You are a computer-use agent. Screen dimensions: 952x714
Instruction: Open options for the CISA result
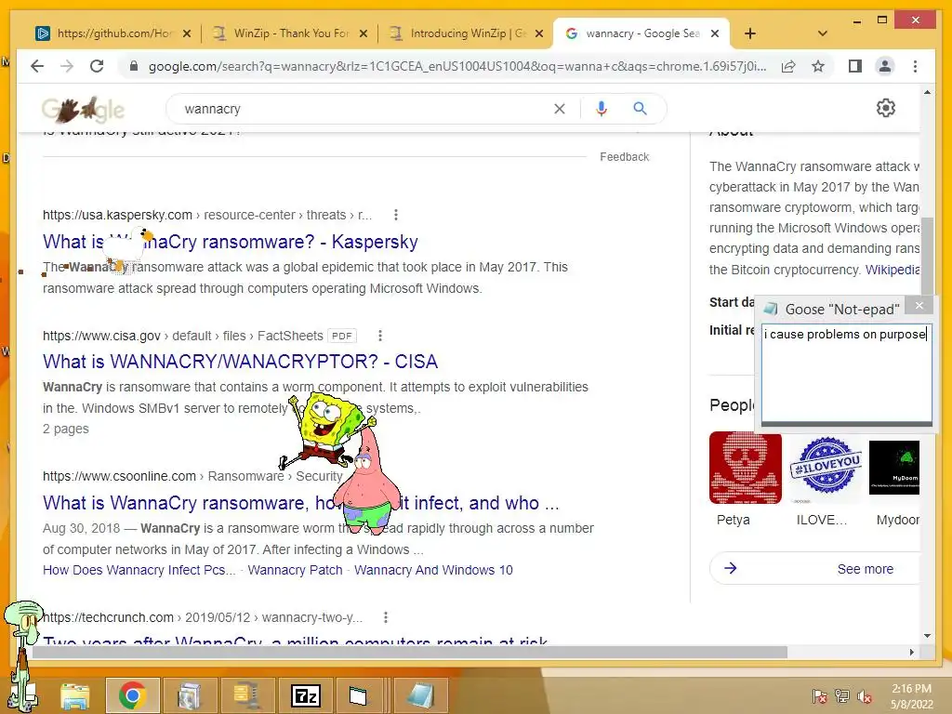coord(380,336)
